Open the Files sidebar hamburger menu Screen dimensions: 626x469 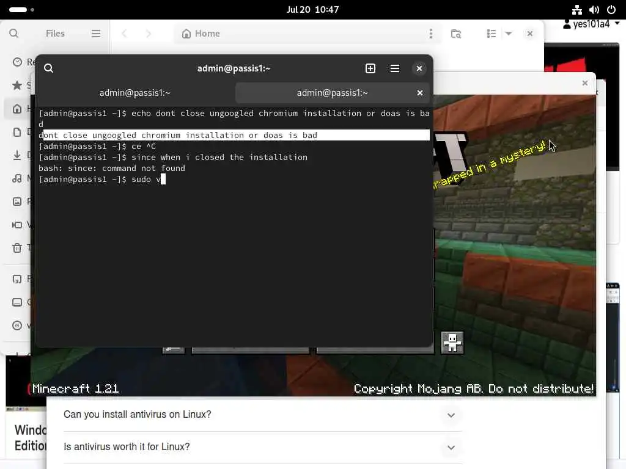coord(96,34)
